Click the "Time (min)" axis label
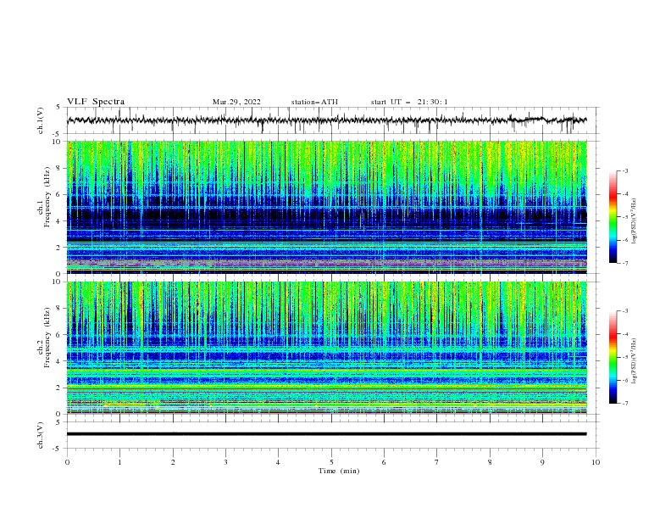 coord(339,471)
